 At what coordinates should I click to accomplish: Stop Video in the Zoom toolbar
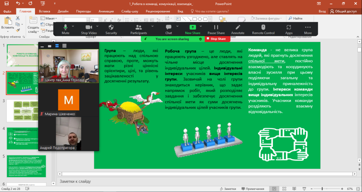click(x=89, y=29)
